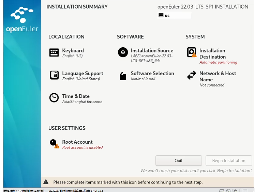Click the Installation Destination disk icon
Screen dimensions: 255x192
click(192, 52)
